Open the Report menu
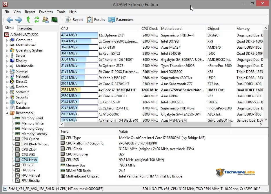Viewport: 271px width, 194px height. pos(30,12)
